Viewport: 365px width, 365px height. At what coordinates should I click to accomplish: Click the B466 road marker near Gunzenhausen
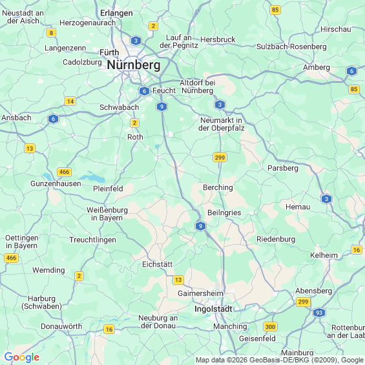click(64, 172)
